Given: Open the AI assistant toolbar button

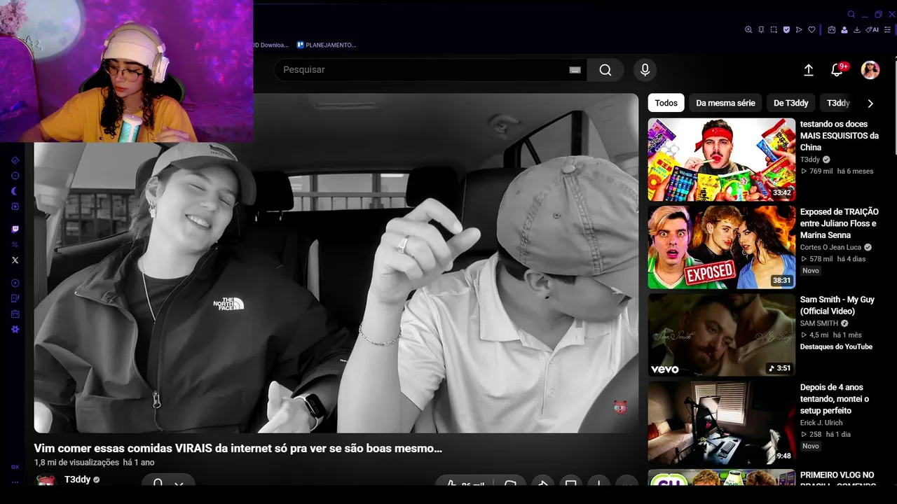Looking at the screenshot, I should coord(872,30).
